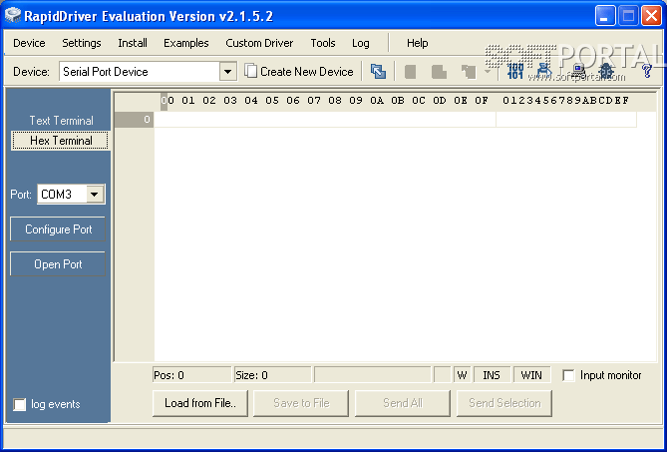The height and width of the screenshot is (452, 667).
Task: Click the first greyed-out document toolbar icon
Action: click(x=410, y=72)
